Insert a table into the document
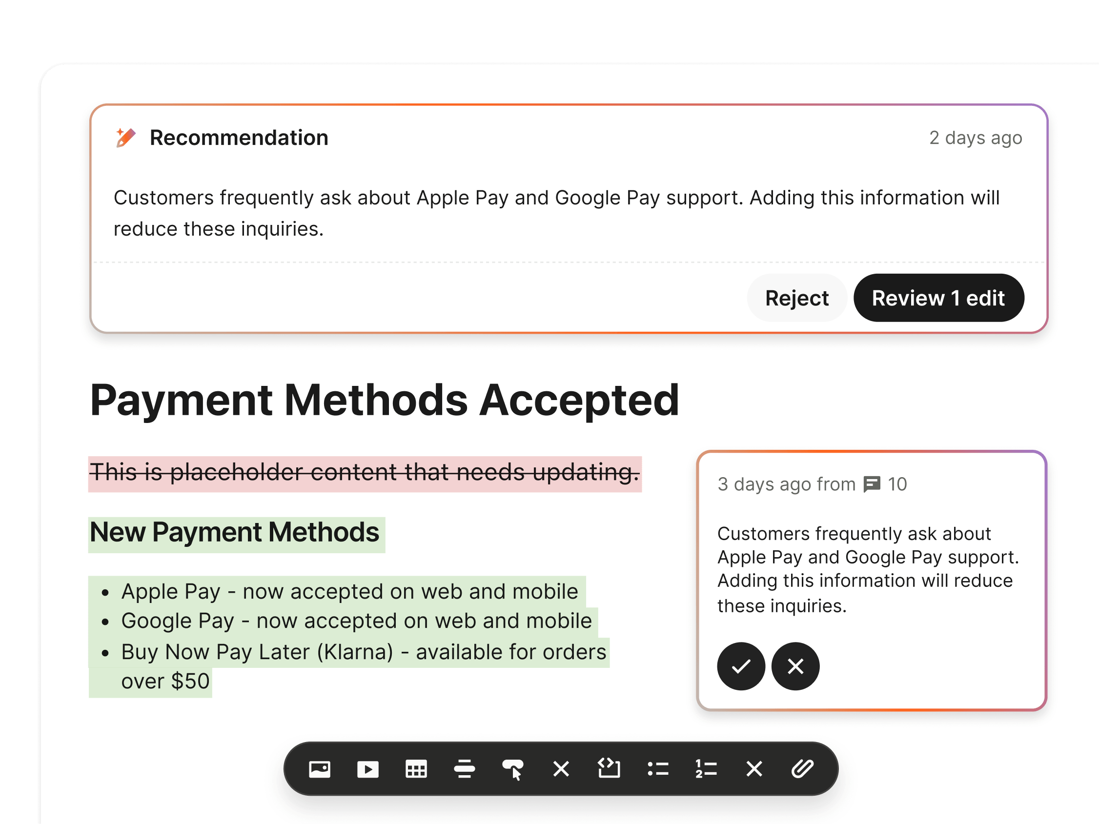This screenshot has height=824, width=1099. tap(416, 769)
